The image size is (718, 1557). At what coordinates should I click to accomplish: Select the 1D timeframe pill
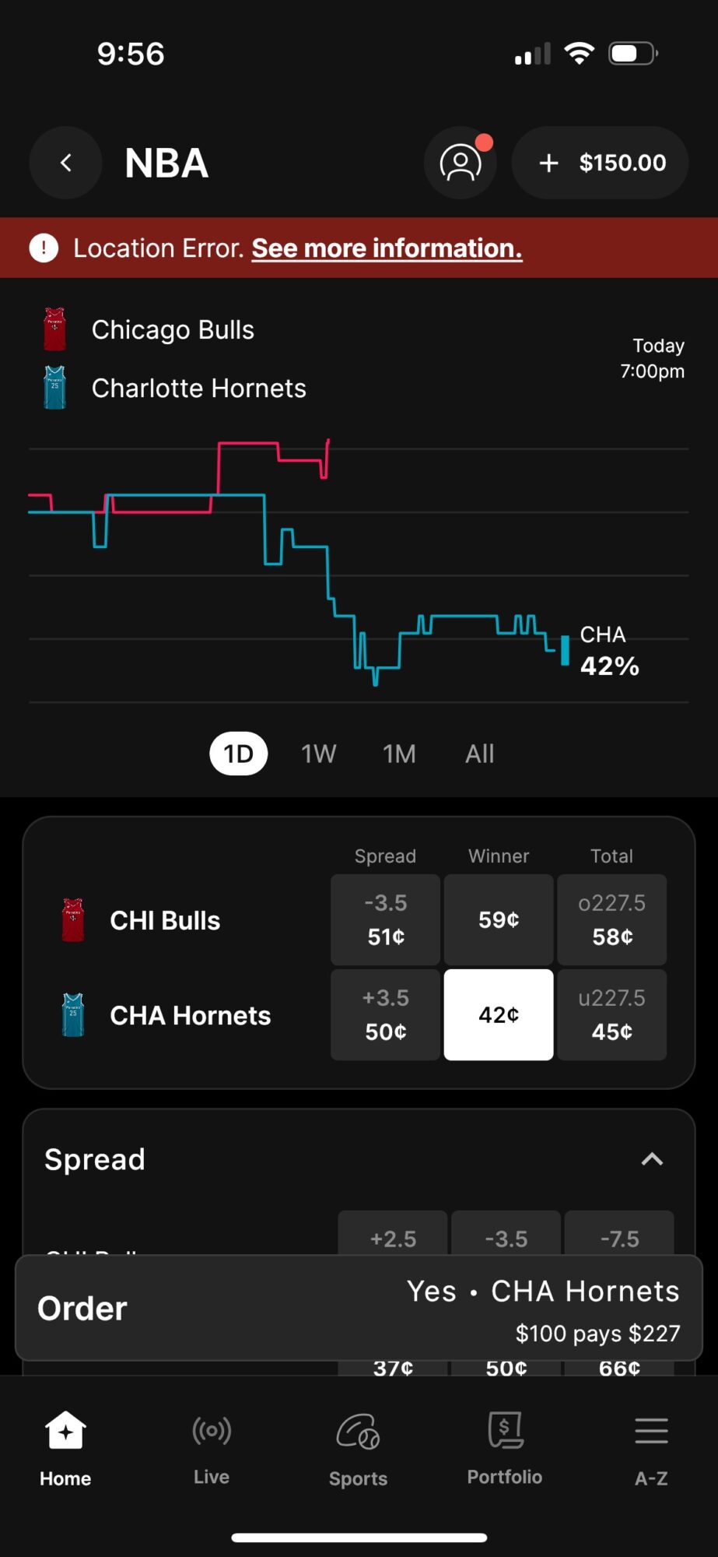[x=238, y=754]
